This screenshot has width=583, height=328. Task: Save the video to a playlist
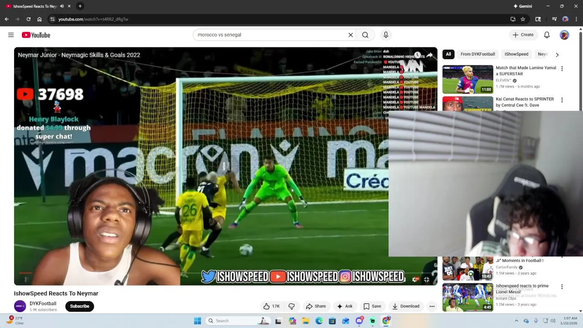point(372,306)
